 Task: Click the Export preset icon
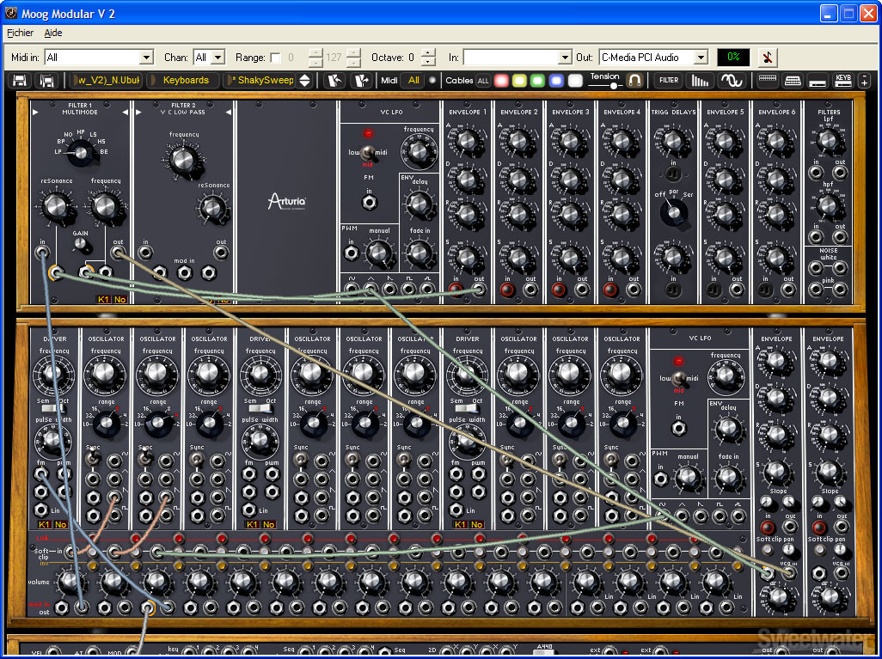point(362,81)
